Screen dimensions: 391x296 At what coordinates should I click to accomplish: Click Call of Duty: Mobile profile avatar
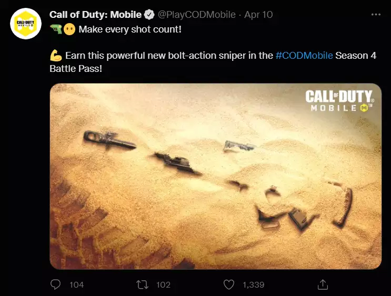26,25
